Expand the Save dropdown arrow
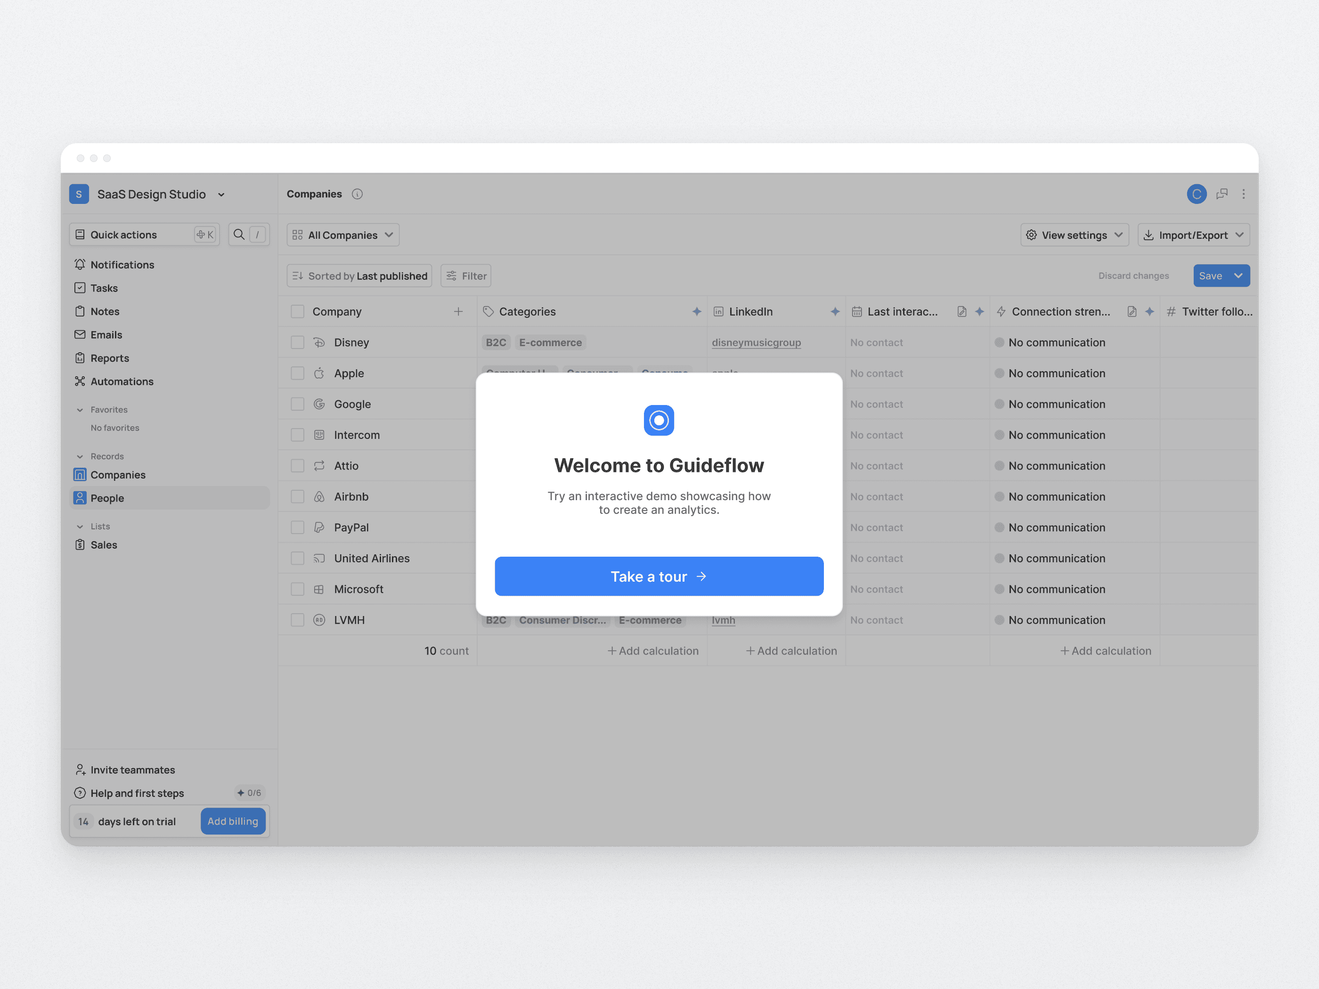Screen dimensions: 1319x989 1239,276
